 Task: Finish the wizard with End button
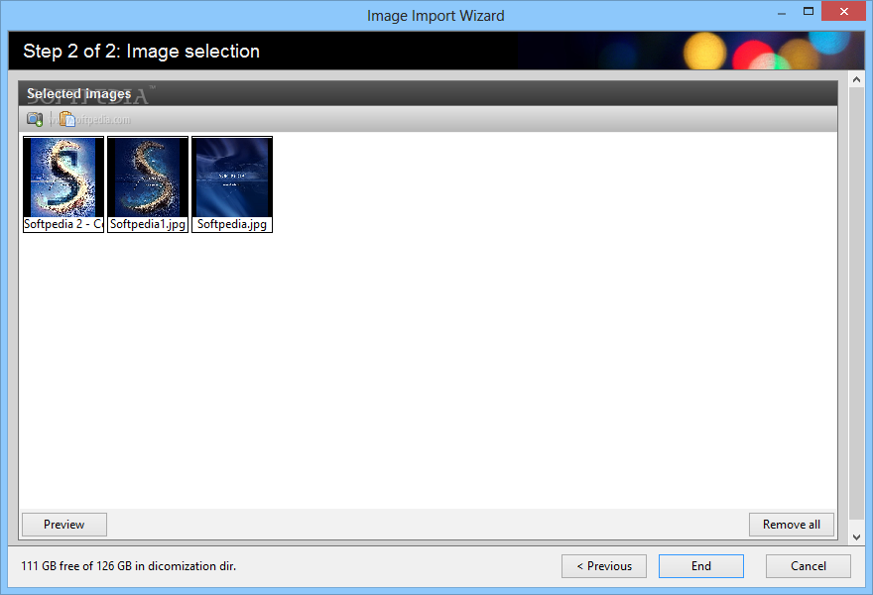coord(701,566)
